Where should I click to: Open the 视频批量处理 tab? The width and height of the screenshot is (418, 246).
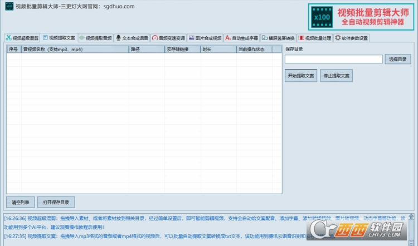point(314,38)
